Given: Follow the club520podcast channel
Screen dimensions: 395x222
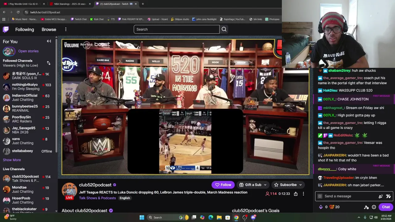Looking at the screenshot, I should coord(223,185).
